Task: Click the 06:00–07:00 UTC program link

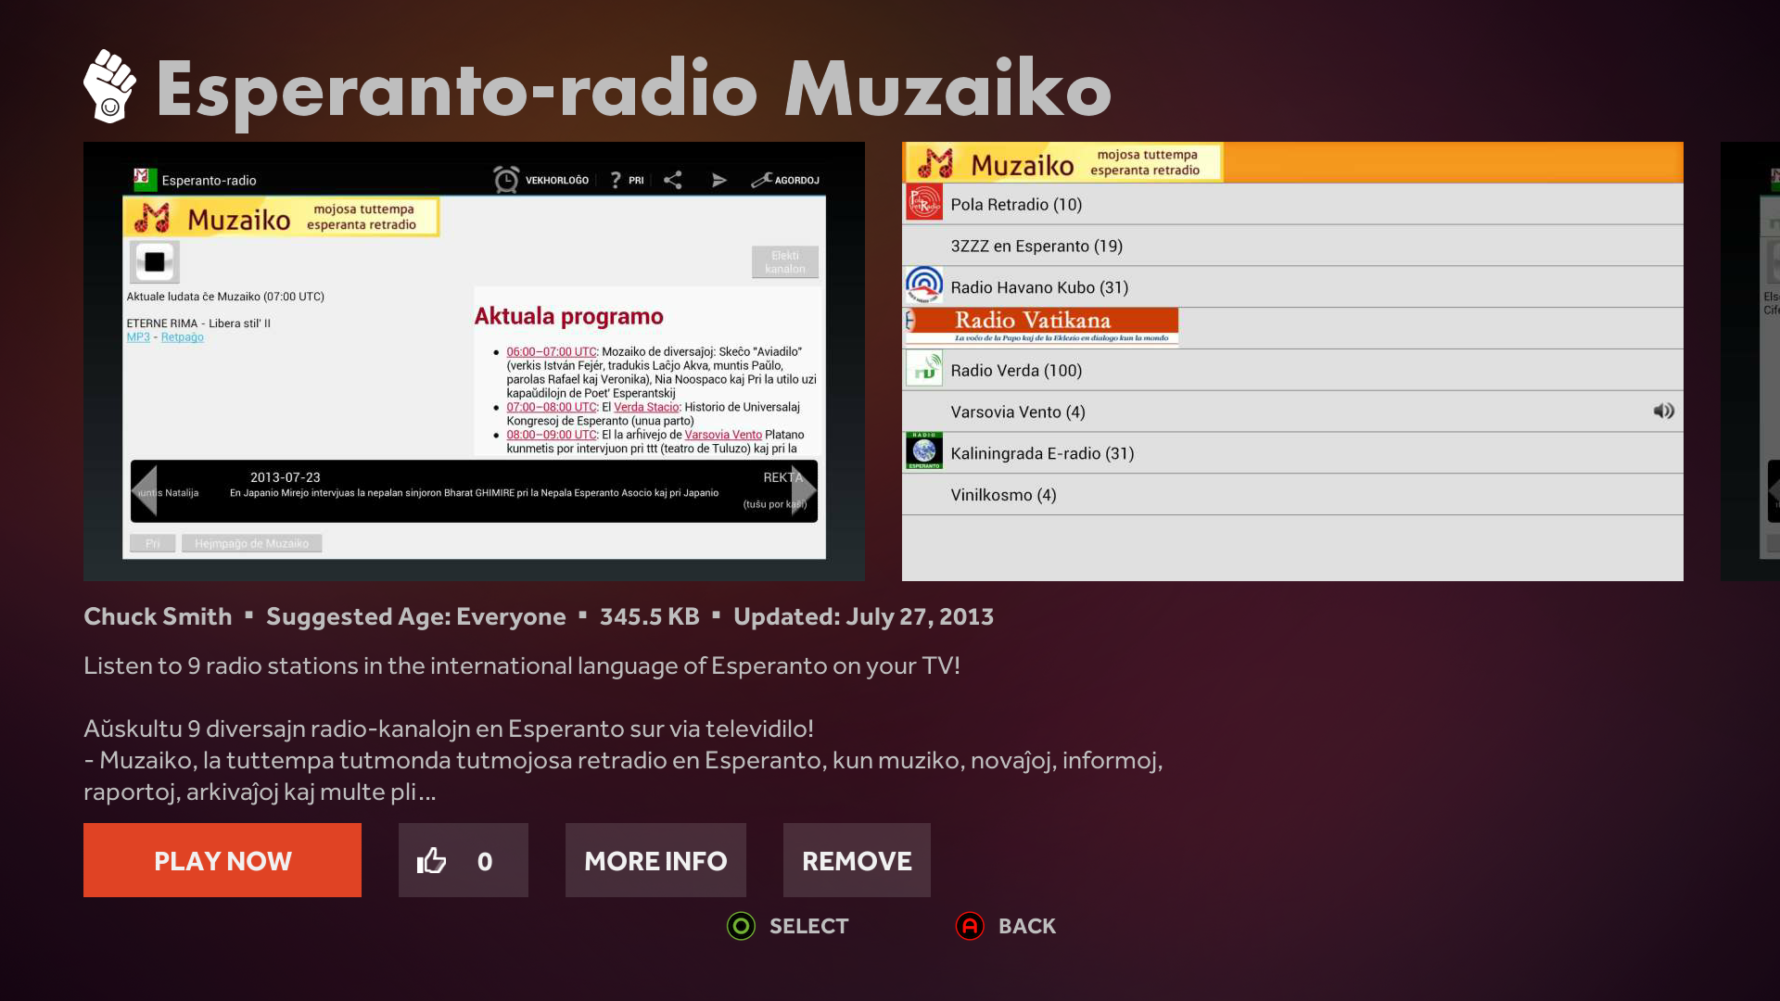Action: tap(552, 352)
